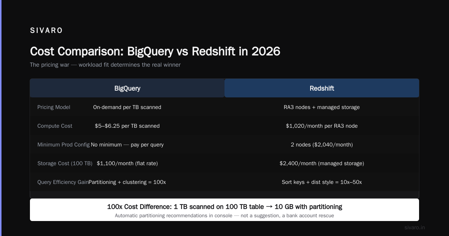
Task: Click the 'Automatic partitioning recommendations' note
Action: coord(224,215)
